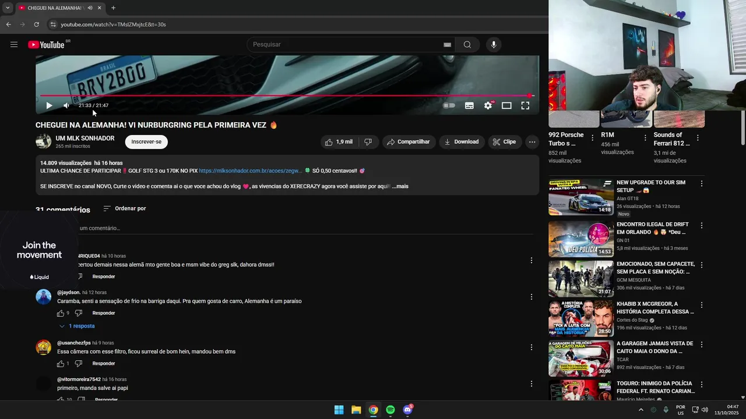
Task: Open the Compartilhar share dialog
Action: (409, 142)
